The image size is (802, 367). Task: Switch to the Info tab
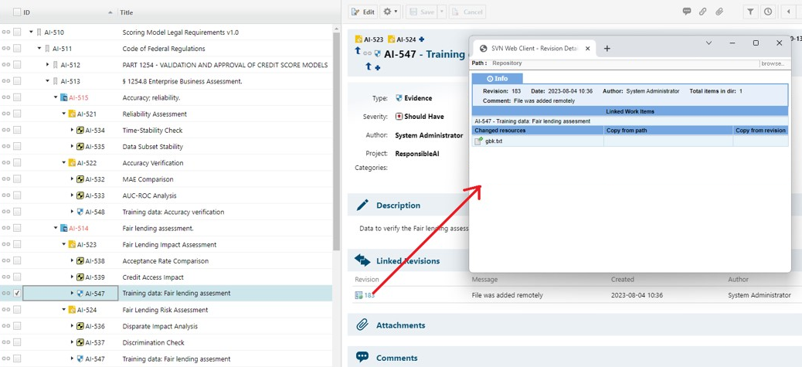[498, 78]
